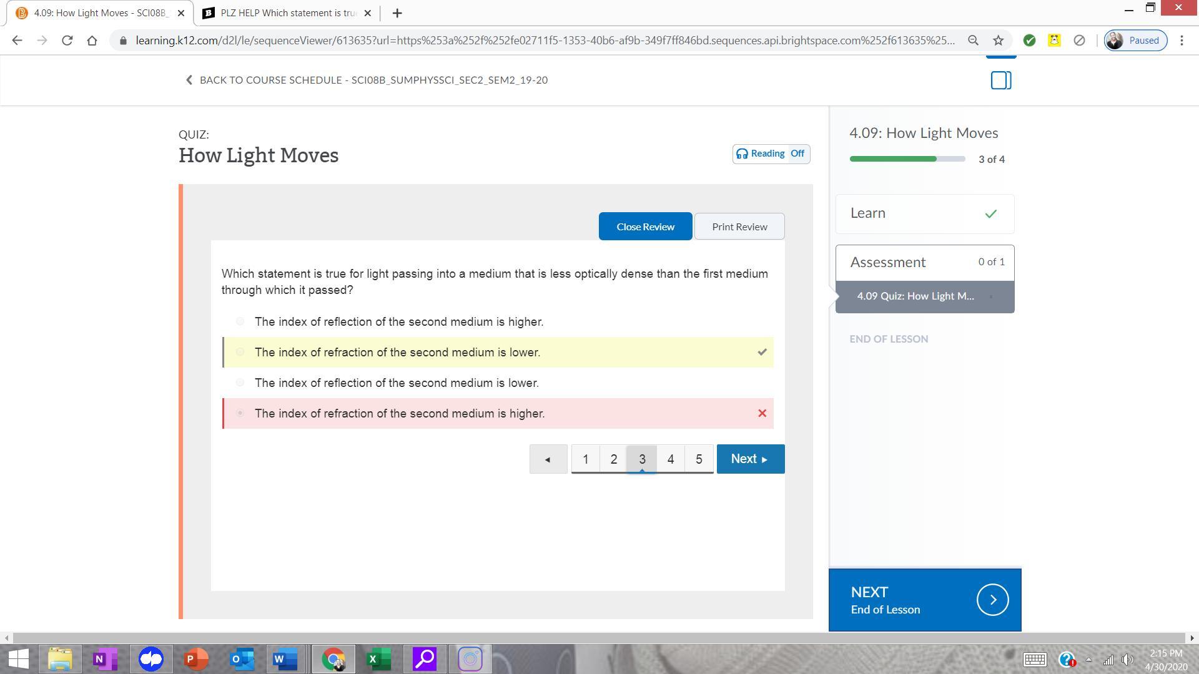Go to previous question with the left arrow
Screen dimensions: 1199x674
pos(548,459)
